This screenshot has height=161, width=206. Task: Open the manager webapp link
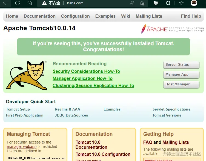(x=22, y=147)
